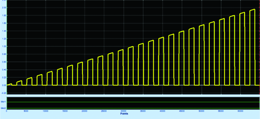
Task: Click the Points axis title
Action: [x=124, y=114]
